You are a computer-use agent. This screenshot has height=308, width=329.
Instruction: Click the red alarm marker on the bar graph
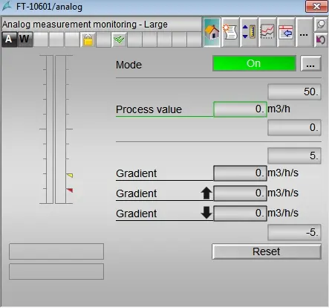(70, 190)
